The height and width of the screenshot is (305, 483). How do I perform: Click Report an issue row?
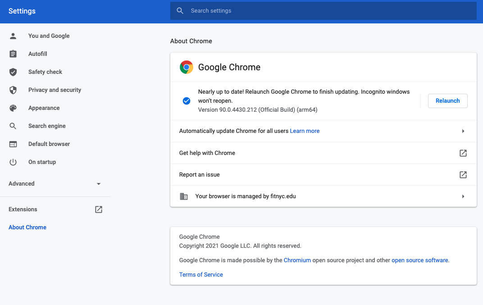tap(323, 175)
